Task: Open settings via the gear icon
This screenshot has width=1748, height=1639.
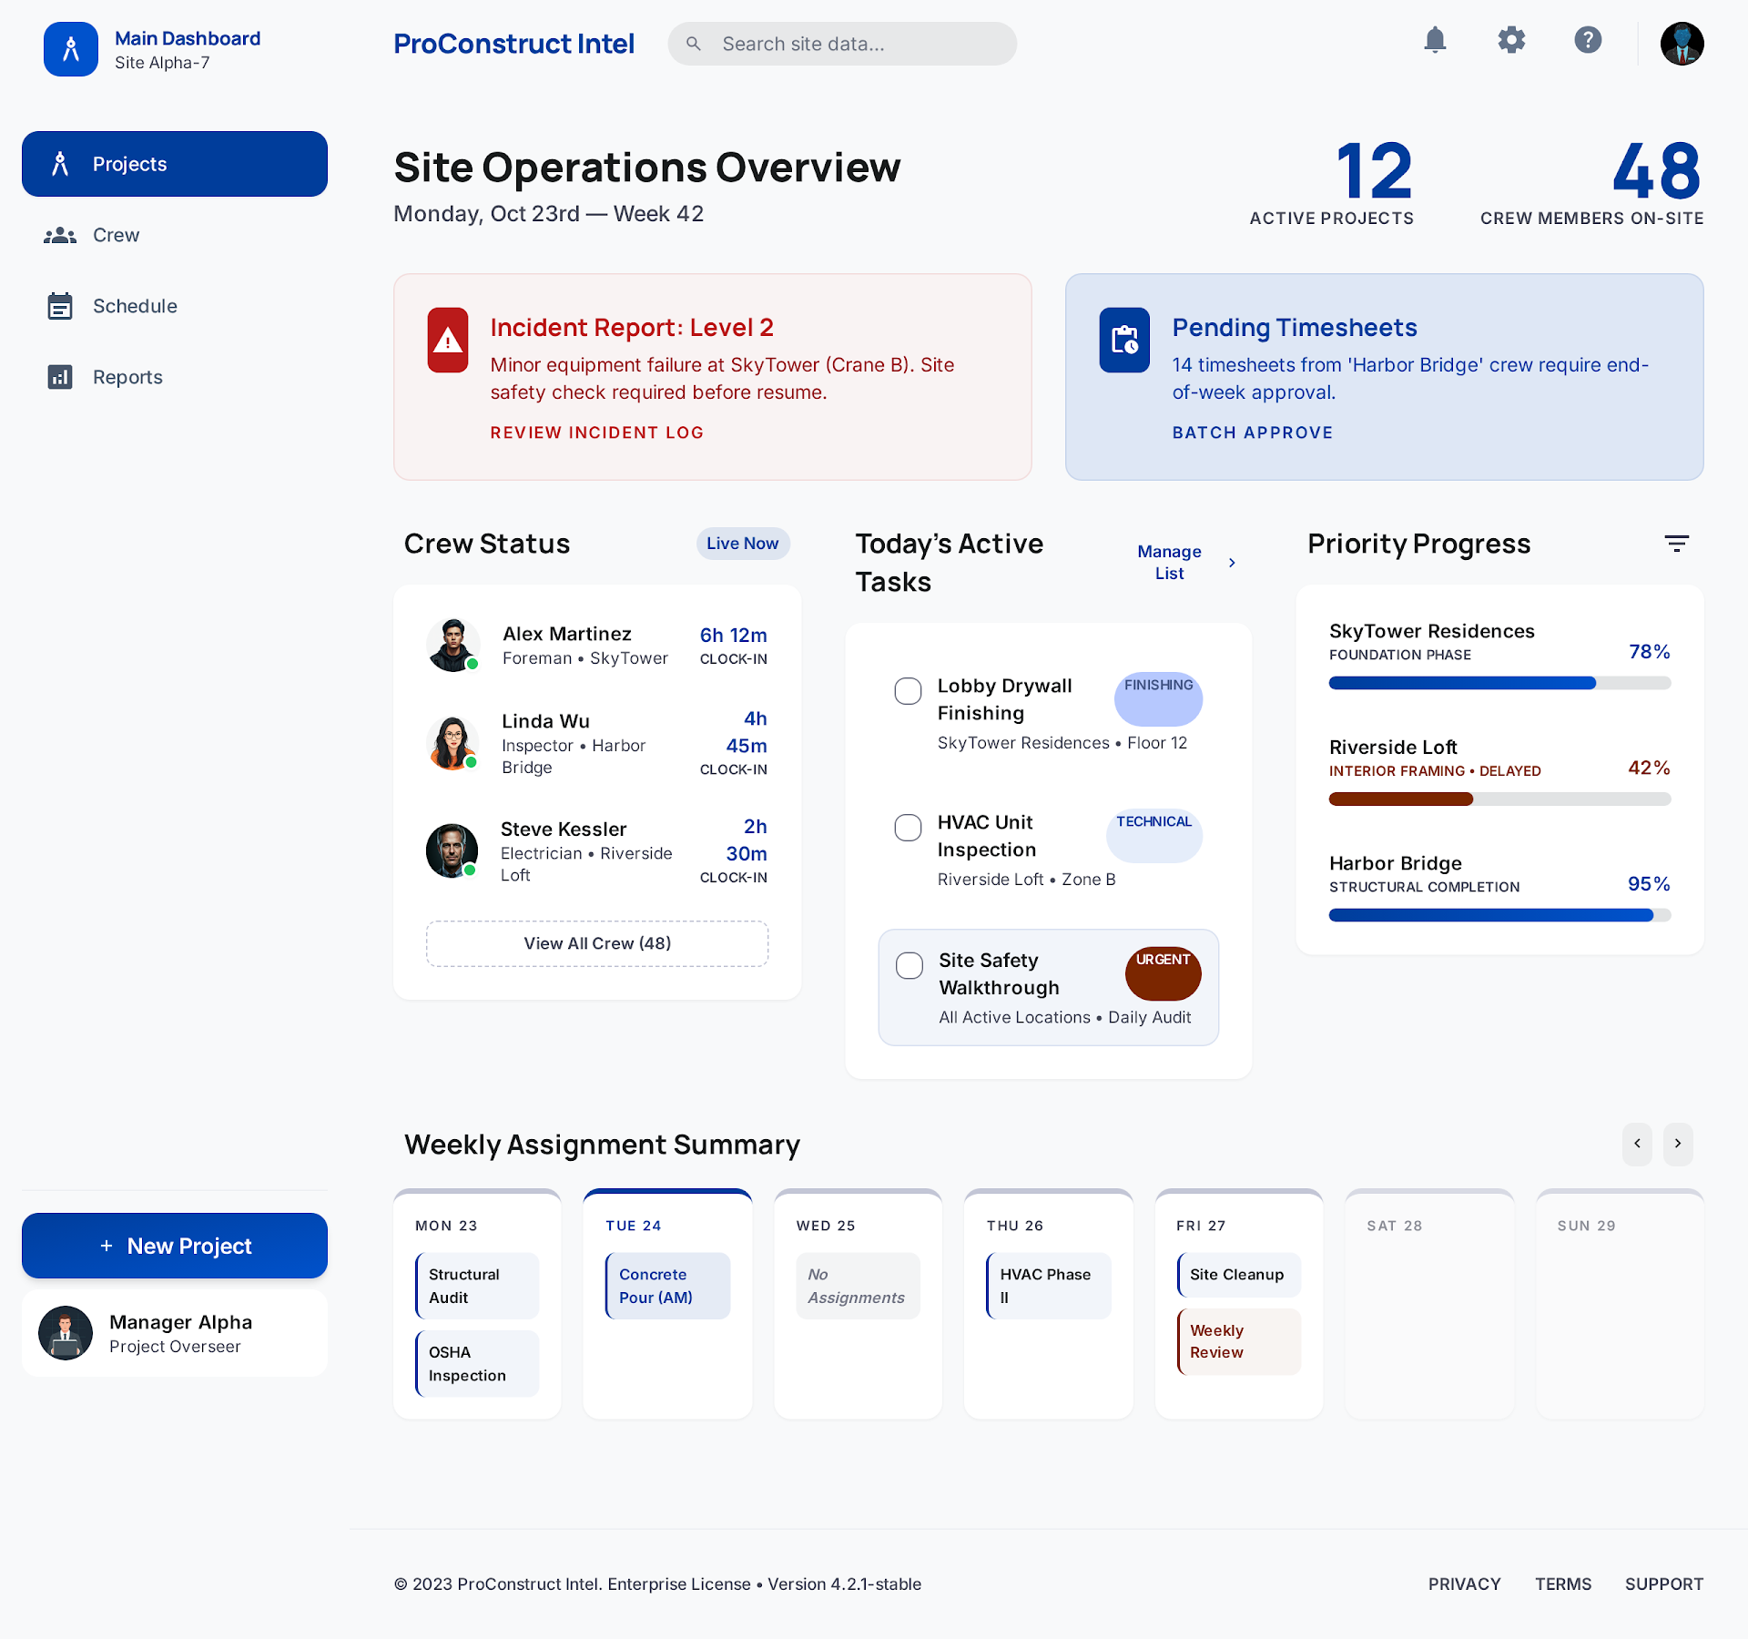Action: click(1511, 40)
